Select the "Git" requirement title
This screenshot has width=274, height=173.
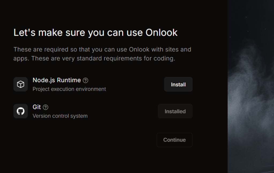click(x=37, y=107)
